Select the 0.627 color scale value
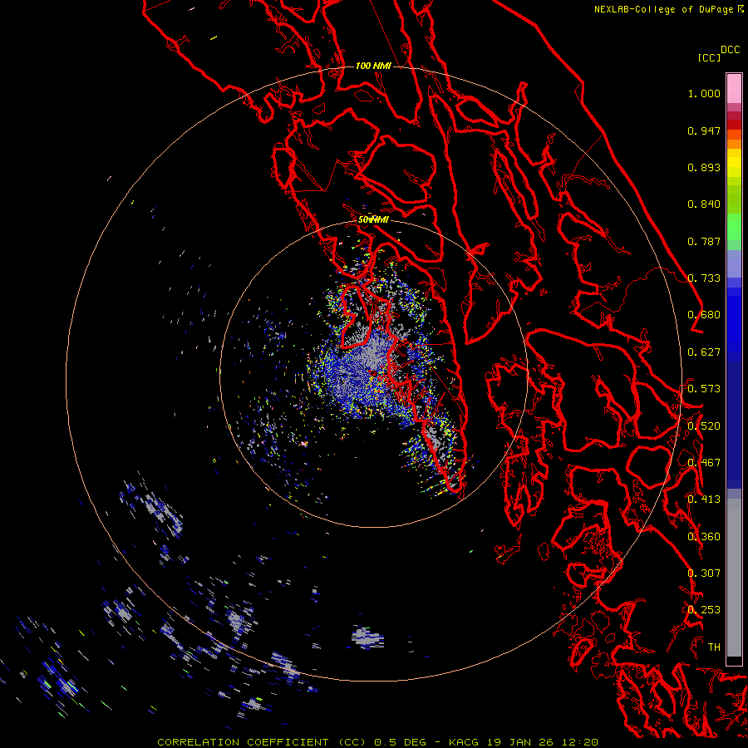748x748 pixels. (704, 352)
